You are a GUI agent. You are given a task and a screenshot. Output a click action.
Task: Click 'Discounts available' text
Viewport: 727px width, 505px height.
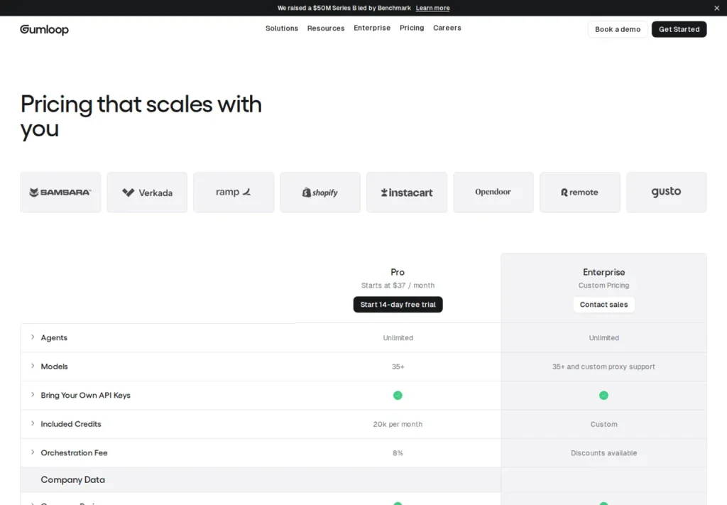coord(603,452)
